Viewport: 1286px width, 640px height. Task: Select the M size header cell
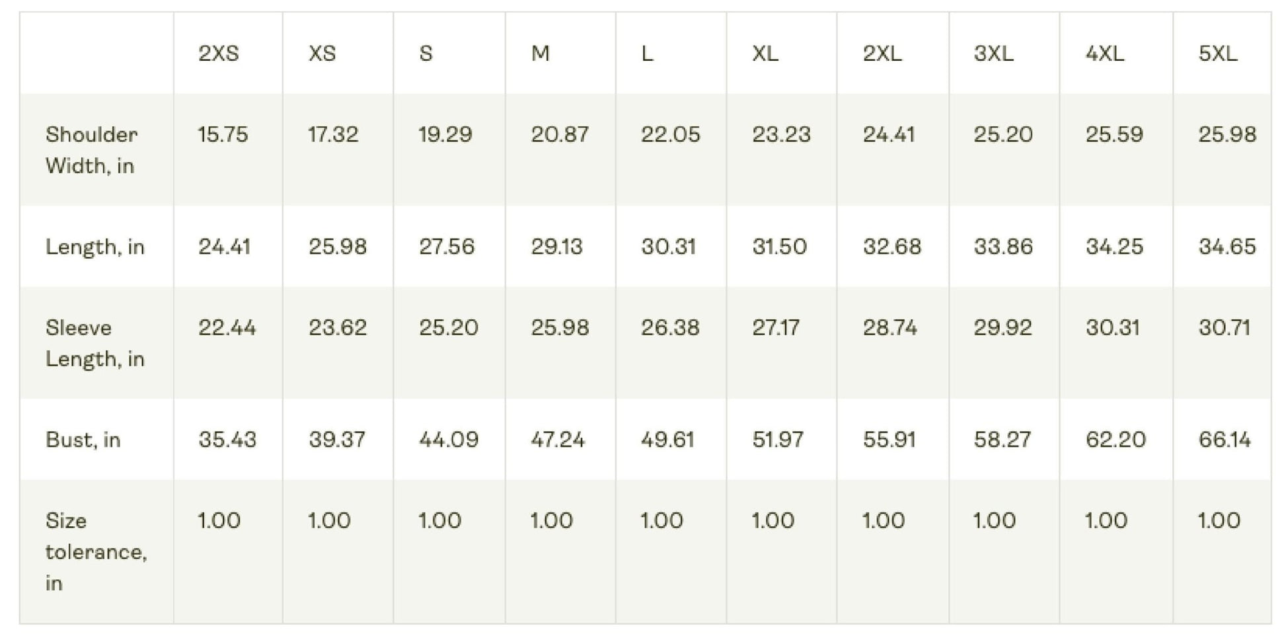[541, 54]
